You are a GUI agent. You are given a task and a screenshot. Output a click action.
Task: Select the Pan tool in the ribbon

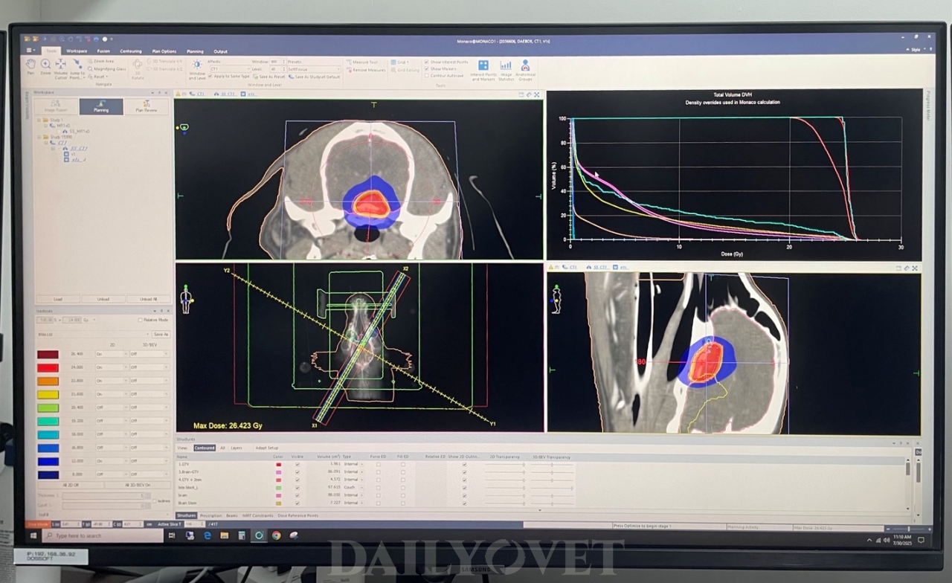coord(30,65)
